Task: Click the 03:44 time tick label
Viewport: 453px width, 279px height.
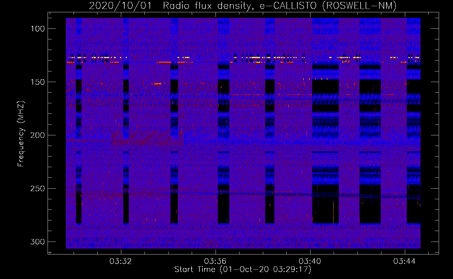Action: pyautogui.click(x=405, y=261)
